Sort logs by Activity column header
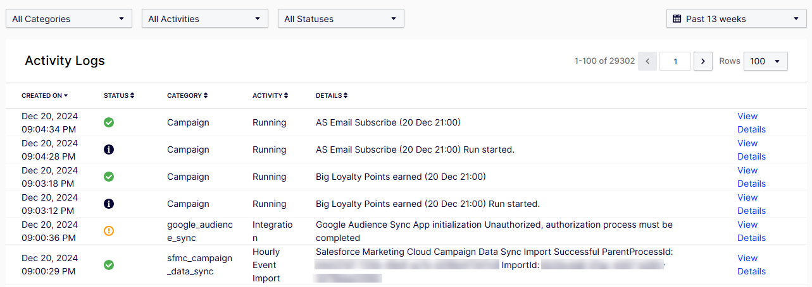This screenshot has width=812, height=287. point(270,96)
